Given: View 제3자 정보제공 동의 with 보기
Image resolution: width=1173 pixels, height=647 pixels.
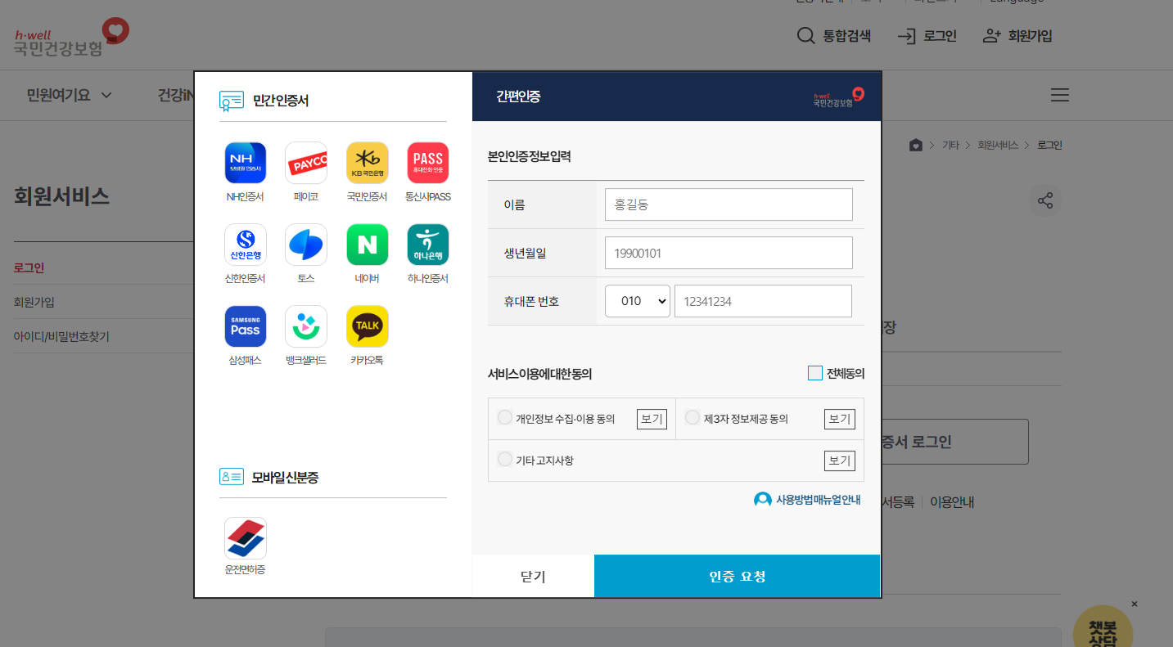Looking at the screenshot, I should pyautogui.click(x=840, y=419).
